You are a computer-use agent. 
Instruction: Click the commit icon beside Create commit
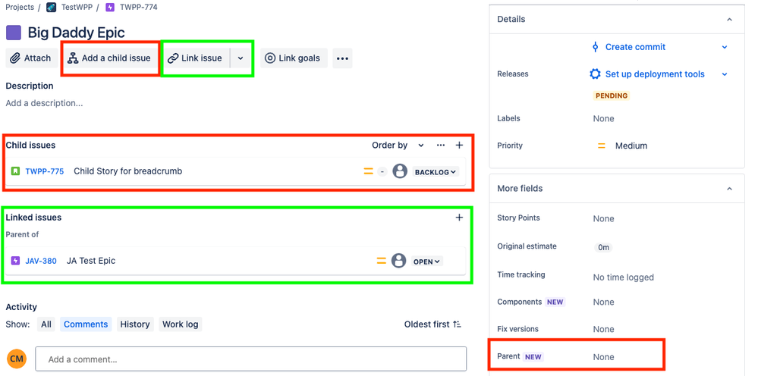tap(596, 47)
